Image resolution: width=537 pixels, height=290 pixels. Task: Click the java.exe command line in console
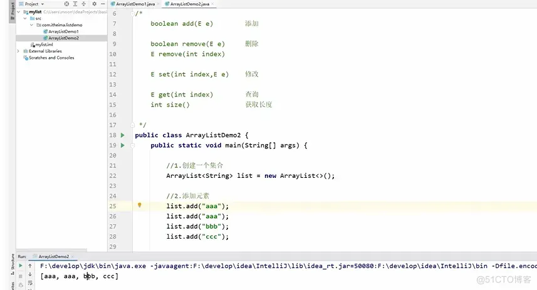[x=288, y=266]
